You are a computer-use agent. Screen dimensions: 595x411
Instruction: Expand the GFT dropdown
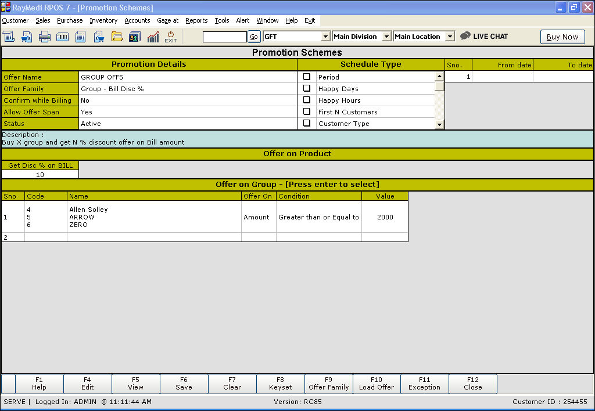point(325,37)
